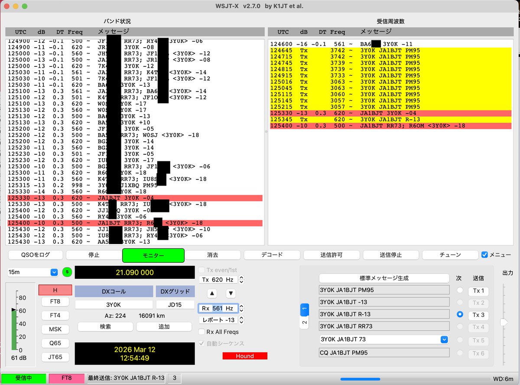The width and height of the screenshot is (520, 385).
Task: Click the 追加 add button
Action: tap(164, 326)
